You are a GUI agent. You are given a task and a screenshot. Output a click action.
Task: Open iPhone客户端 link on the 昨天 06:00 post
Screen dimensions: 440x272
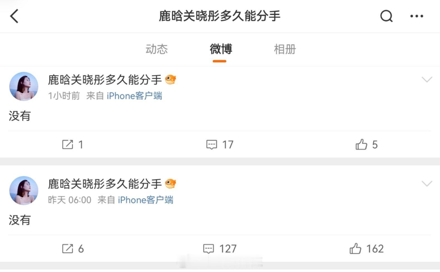(x=145, y=200)
